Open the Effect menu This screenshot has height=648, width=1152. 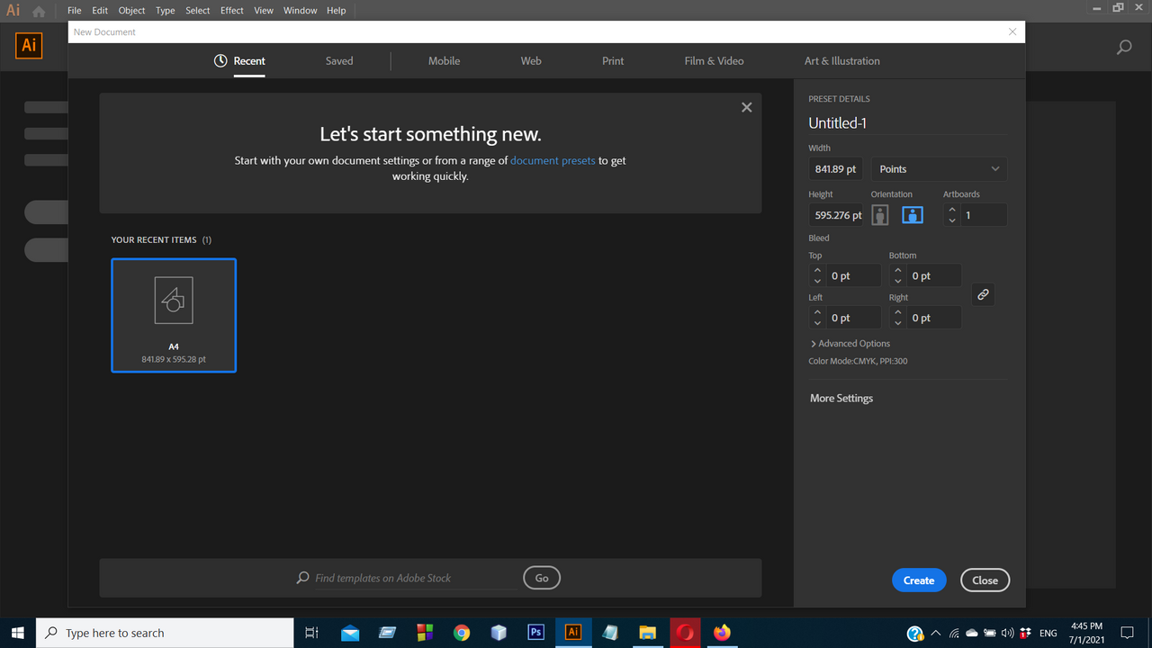(232, 11)
